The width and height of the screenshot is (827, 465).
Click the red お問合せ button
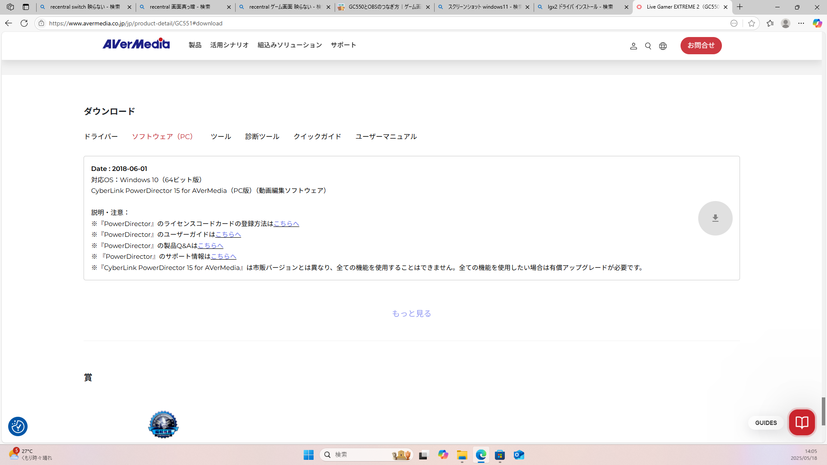(701, 46)
